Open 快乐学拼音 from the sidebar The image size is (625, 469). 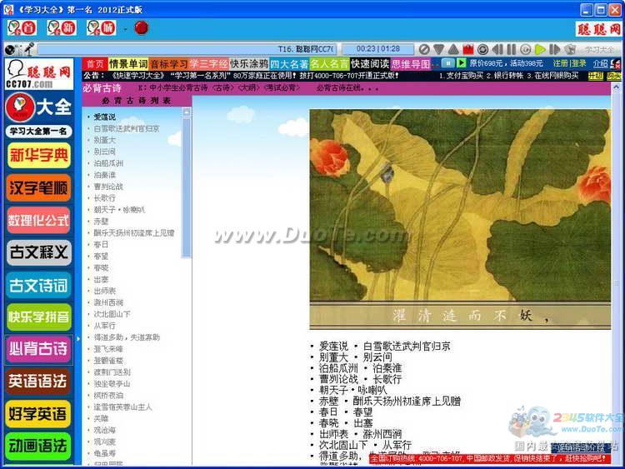[38, 317]
